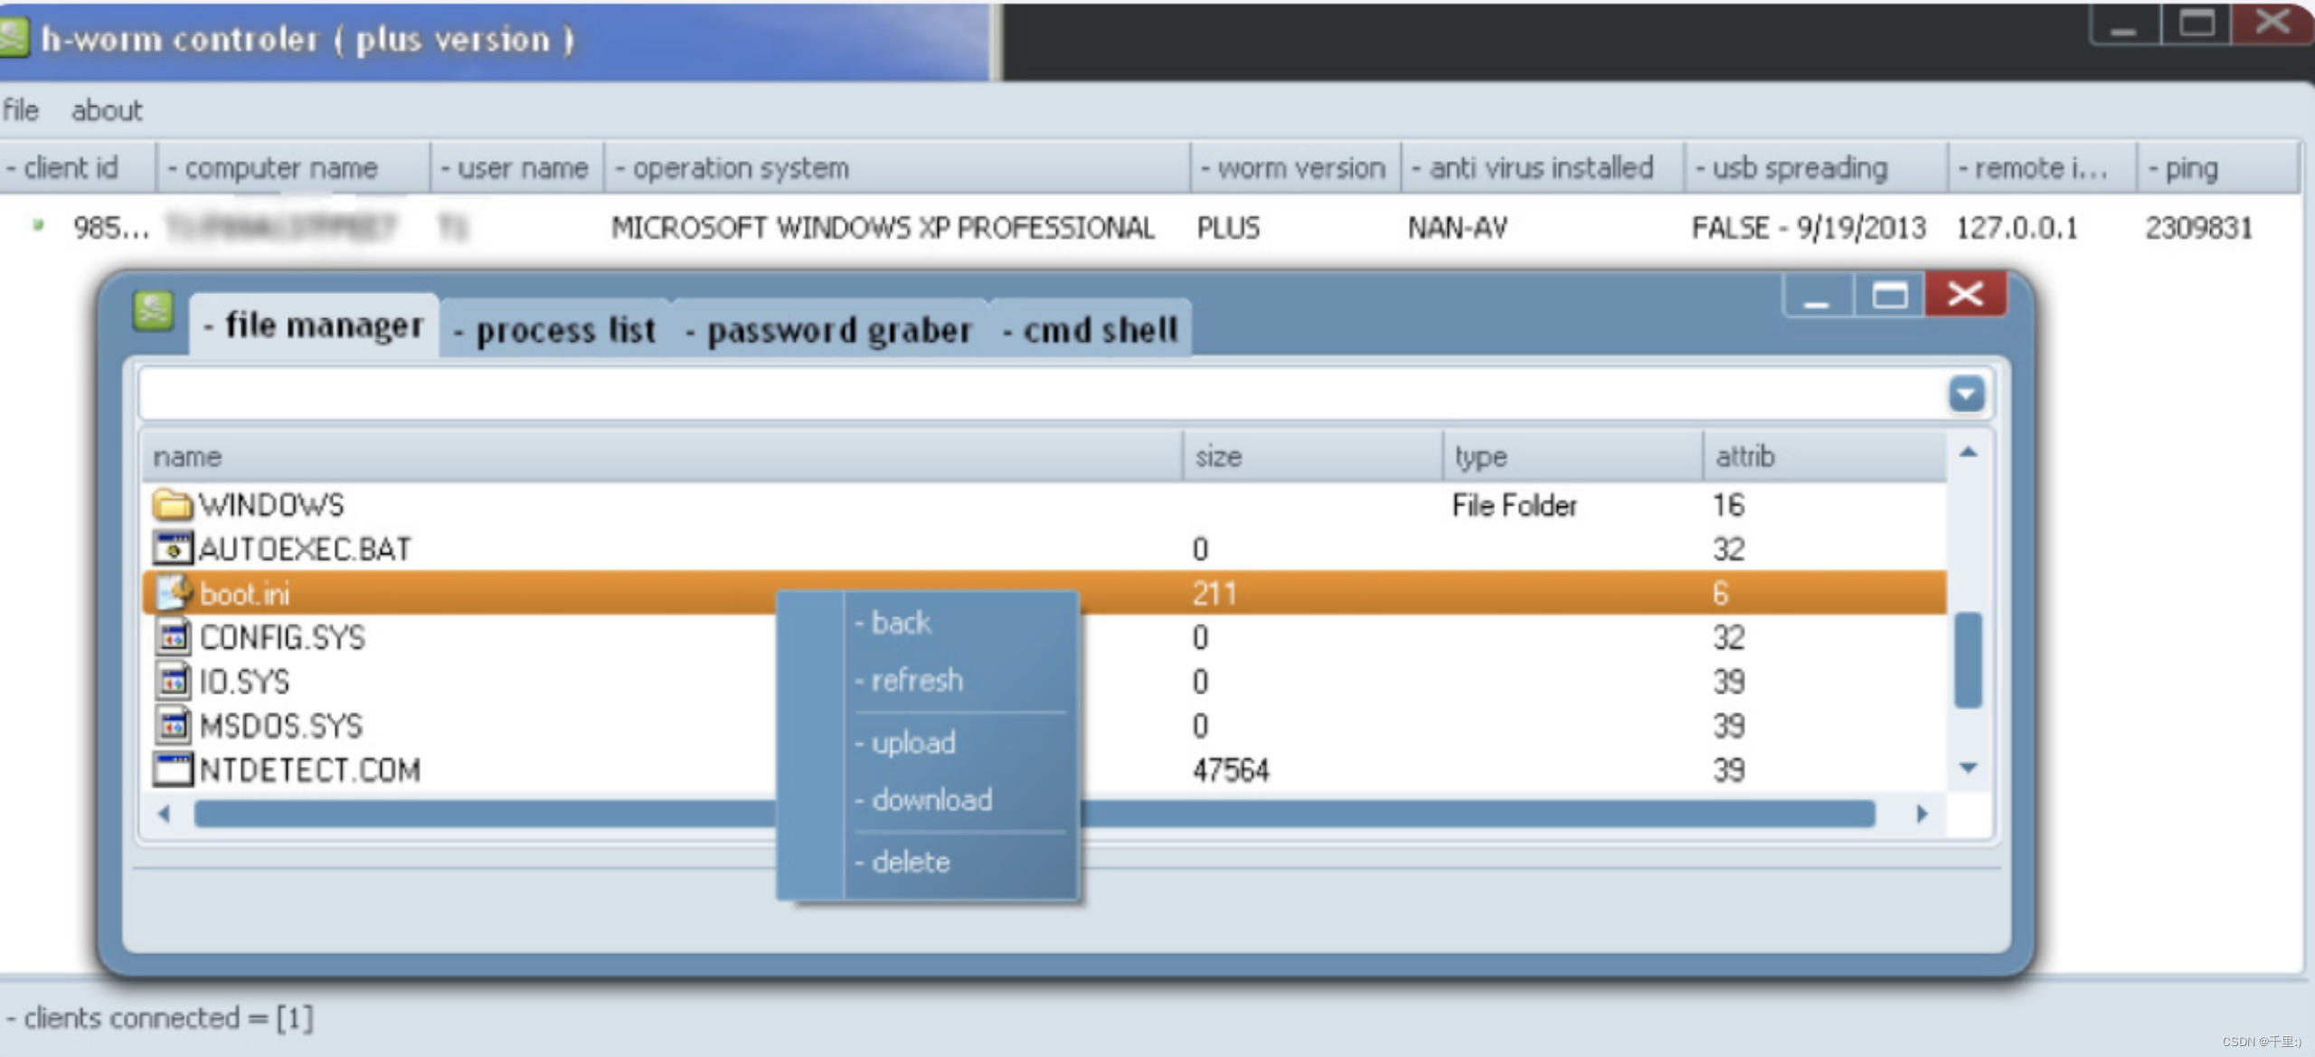
Task: Switch to the process list tab
Action: (555, 330)
